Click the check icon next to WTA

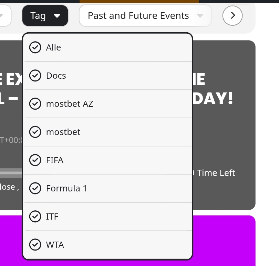35,245
